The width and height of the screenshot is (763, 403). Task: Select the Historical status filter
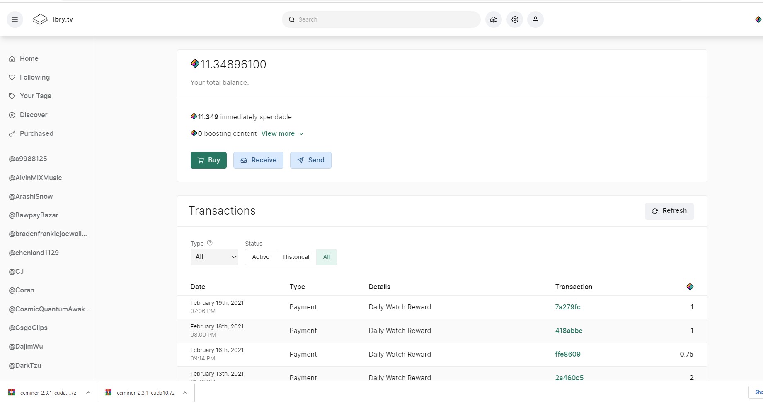click(x=296, y=257)
